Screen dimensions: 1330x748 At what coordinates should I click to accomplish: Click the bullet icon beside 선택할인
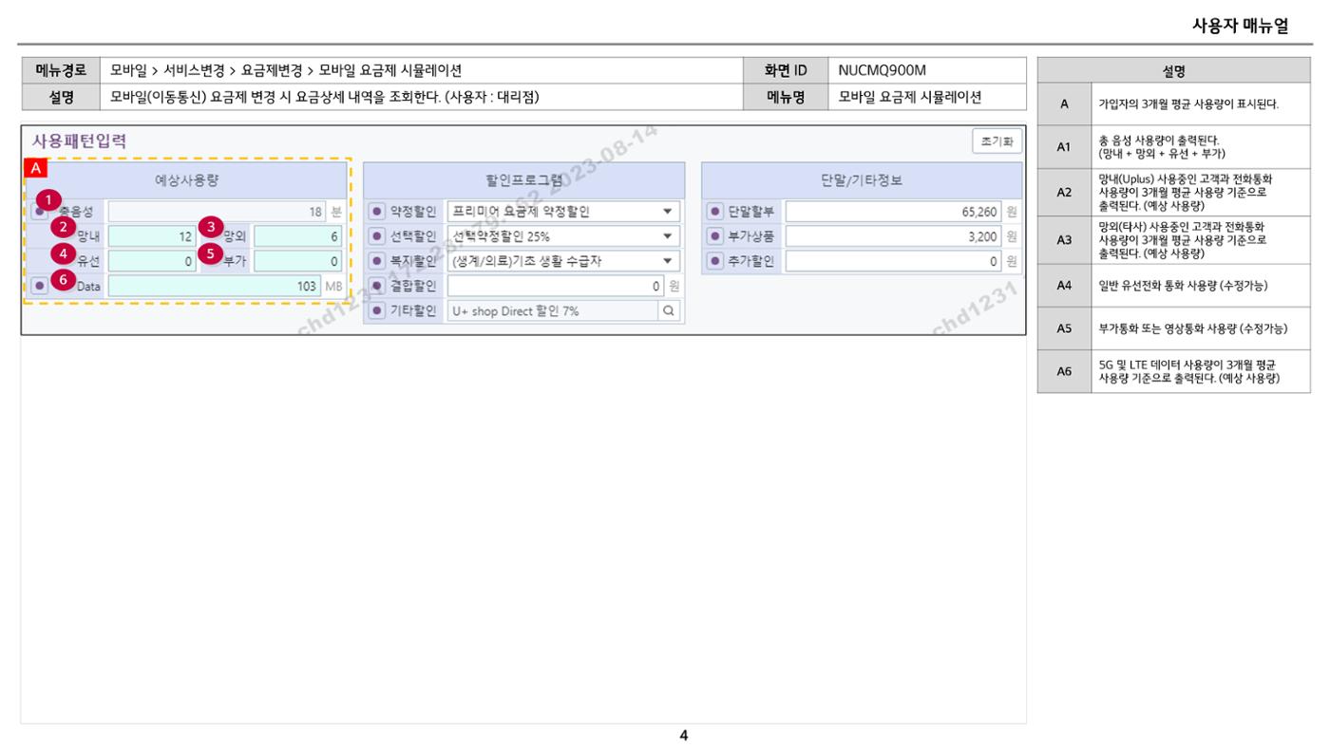[x=377, y=236]
